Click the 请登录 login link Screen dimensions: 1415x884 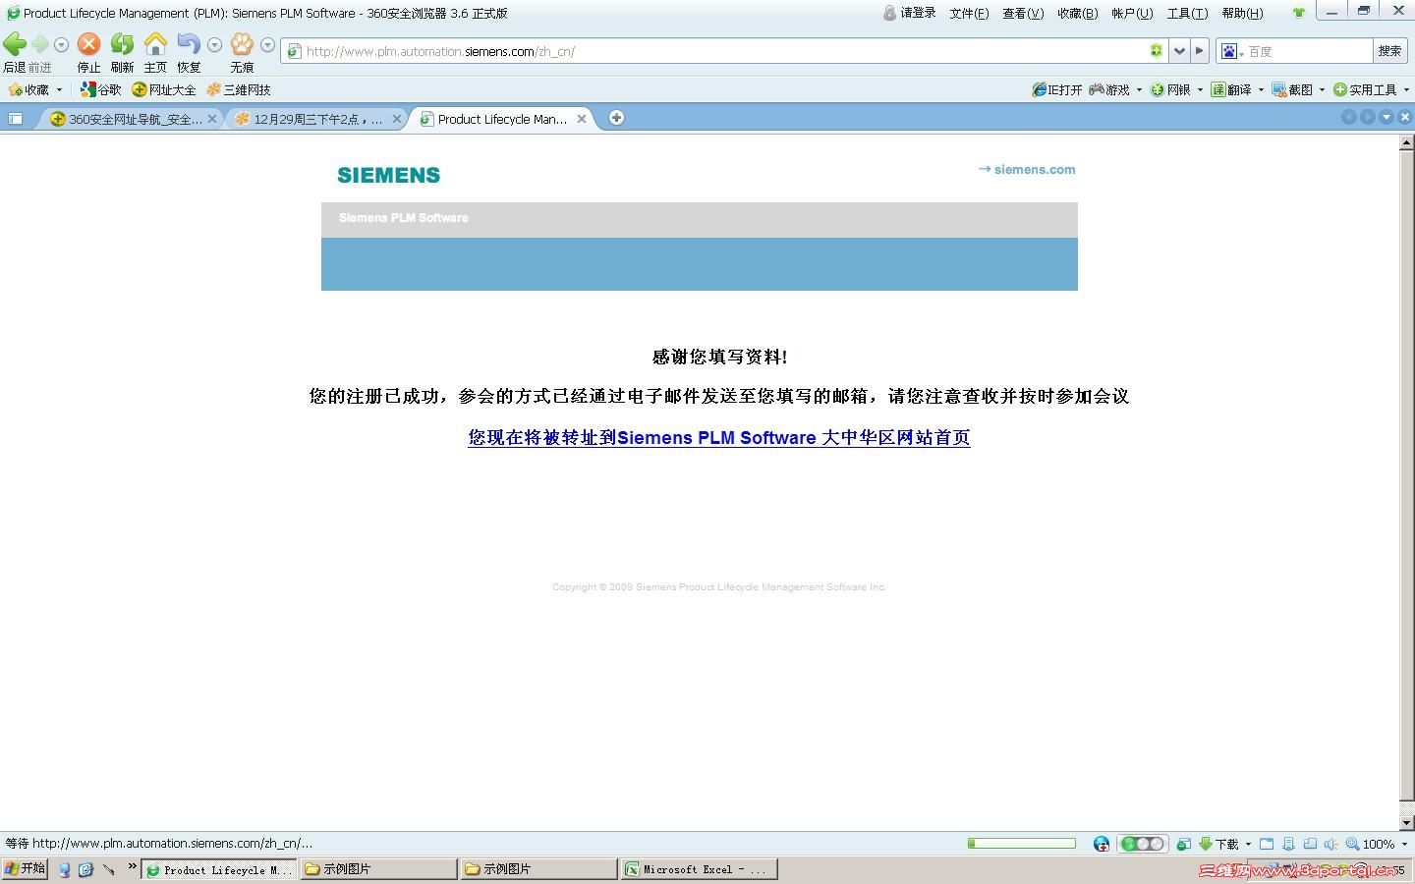pyautogui.click(x=910, y=13)
